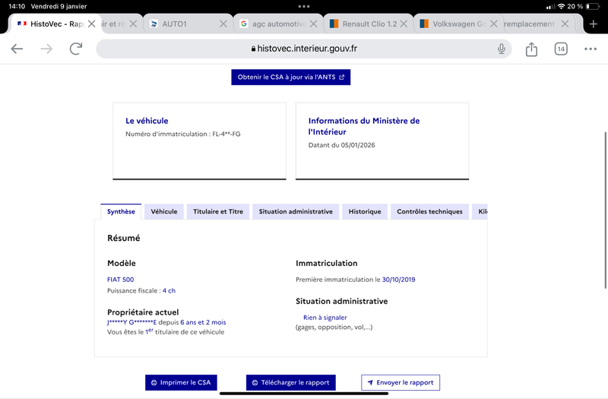
Task: Go back using the browser back arrow
Action: coord(17,49)
